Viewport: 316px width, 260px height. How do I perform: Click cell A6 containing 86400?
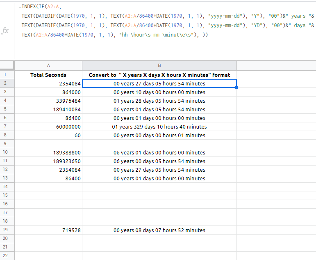(x=48, y=118)
